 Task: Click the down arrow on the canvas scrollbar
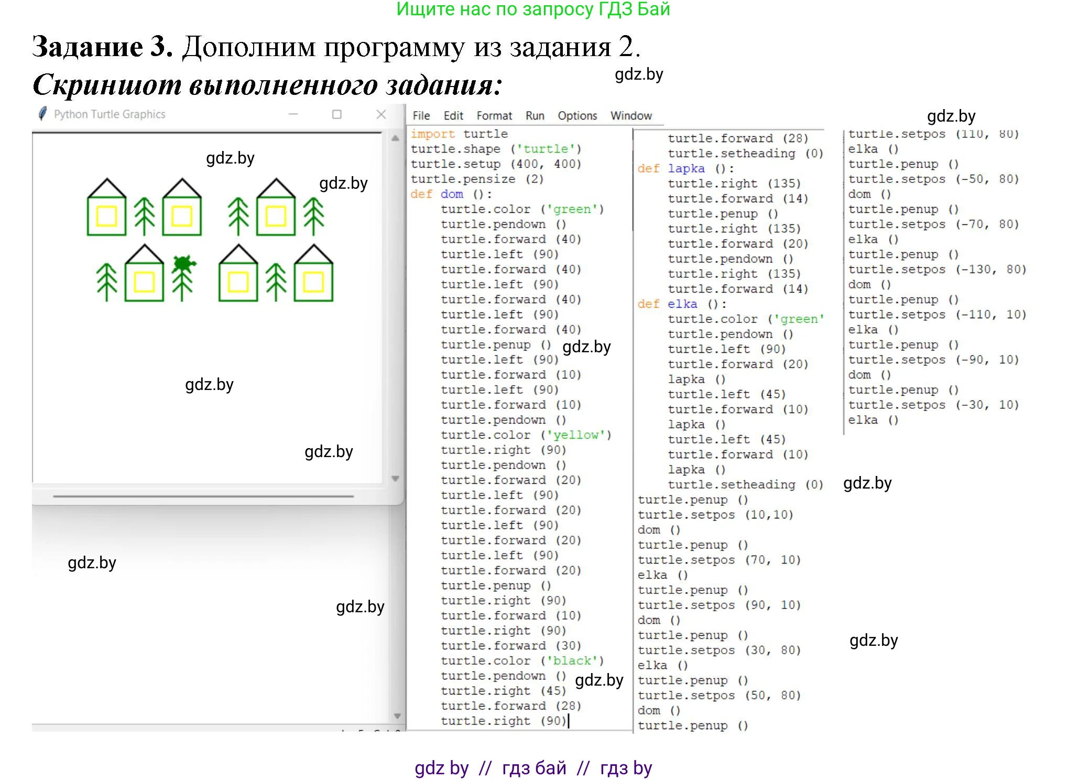[395, 478]
